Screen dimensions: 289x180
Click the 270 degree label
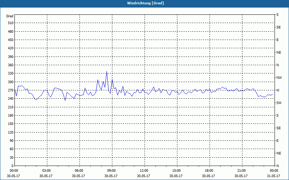(10, 90)
